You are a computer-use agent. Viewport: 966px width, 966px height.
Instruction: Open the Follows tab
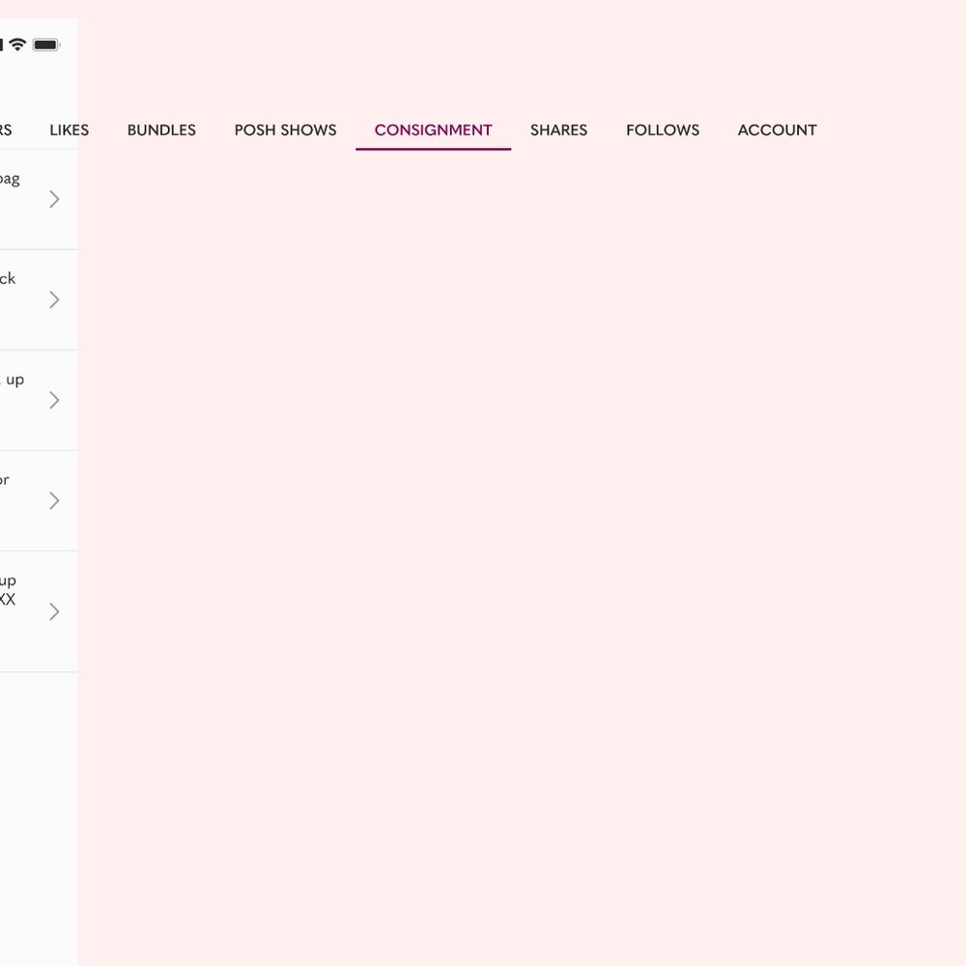pos(663,130)
